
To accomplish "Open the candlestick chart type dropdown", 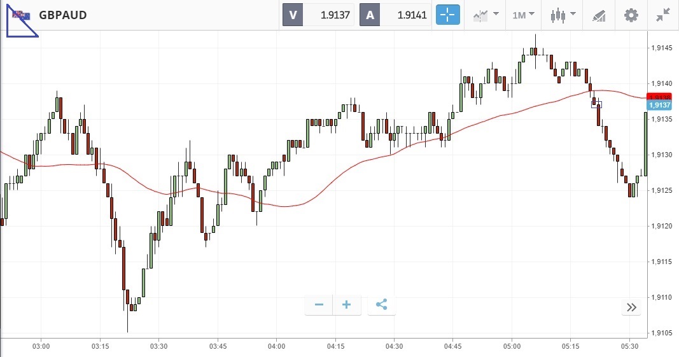I will (563, 15).
